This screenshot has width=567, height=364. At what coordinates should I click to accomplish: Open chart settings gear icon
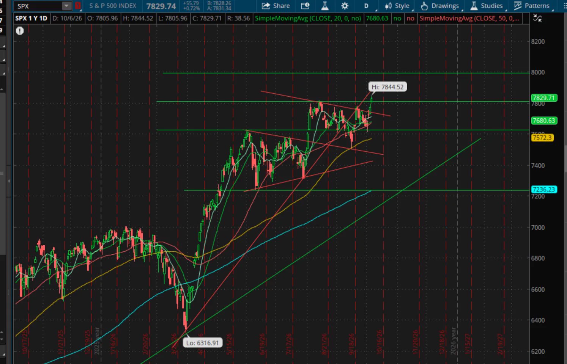(x=345, y=6)
